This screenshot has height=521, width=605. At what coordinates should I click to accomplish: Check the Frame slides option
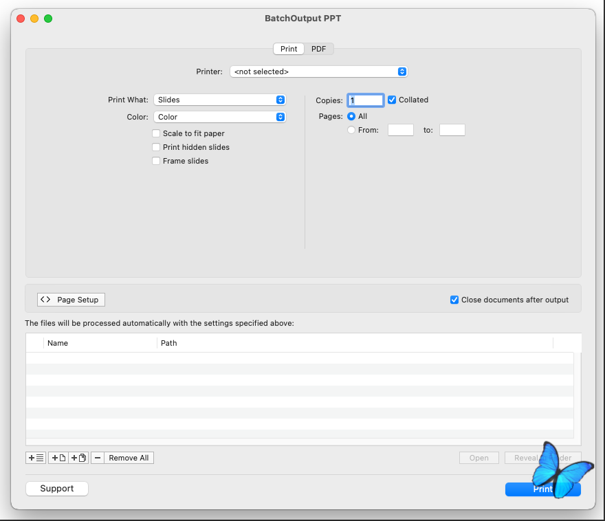[x=156, y=161]
